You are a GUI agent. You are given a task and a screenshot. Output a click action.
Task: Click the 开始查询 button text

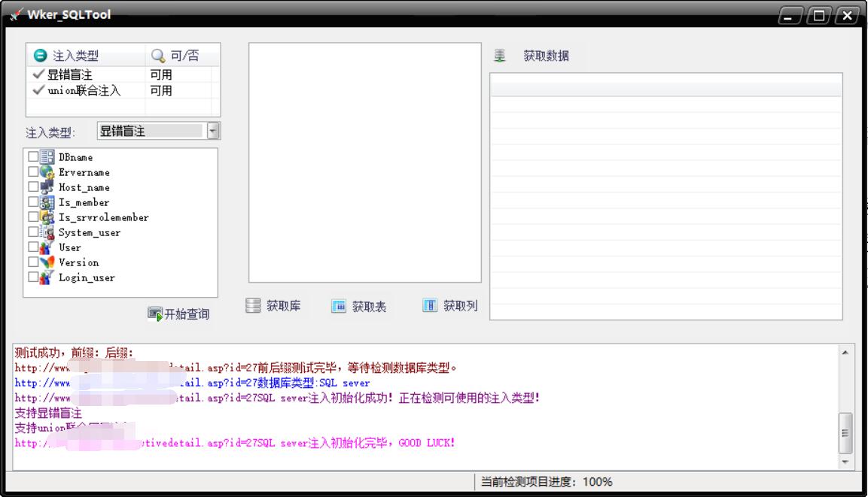(187, 314)
